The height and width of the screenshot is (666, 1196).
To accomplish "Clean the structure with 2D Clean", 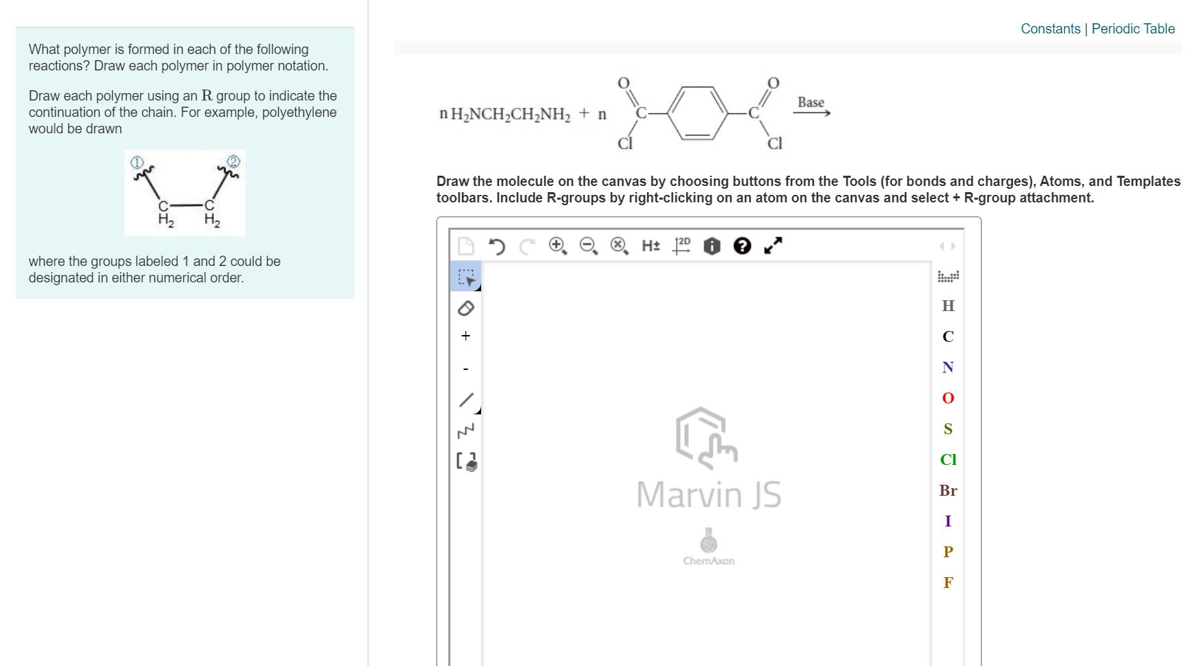I will tap(681, 245).
